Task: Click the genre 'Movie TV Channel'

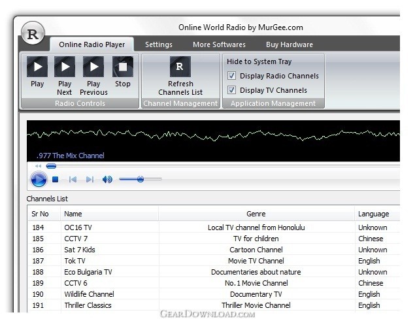Action: point(256,261)
